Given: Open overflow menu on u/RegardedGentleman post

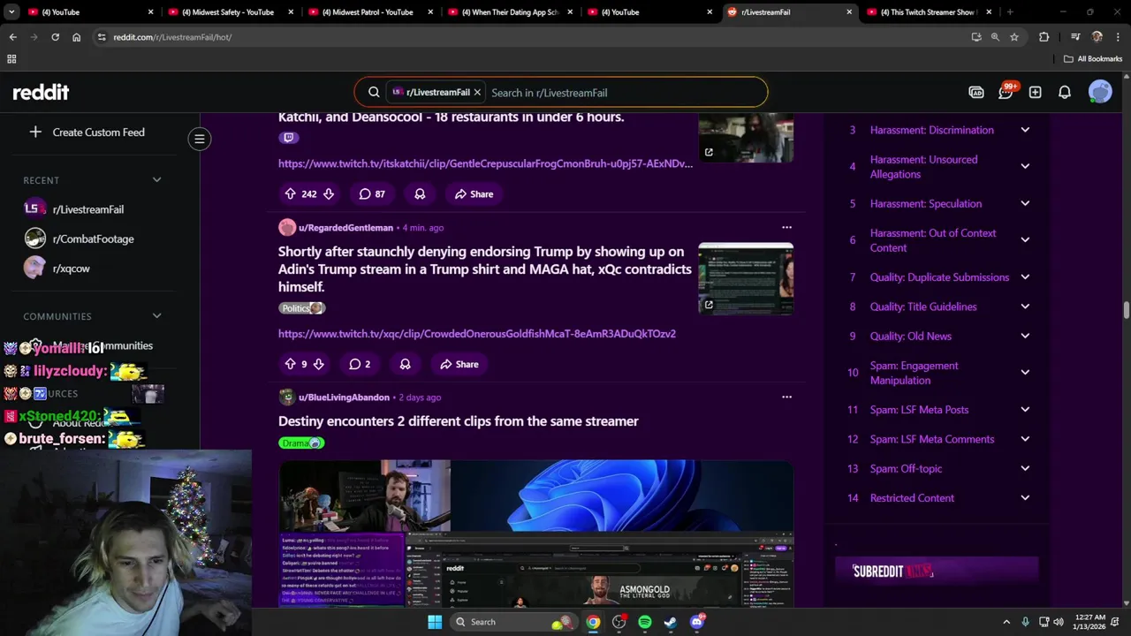Looking at the screenshot, I should click(786, 228).
